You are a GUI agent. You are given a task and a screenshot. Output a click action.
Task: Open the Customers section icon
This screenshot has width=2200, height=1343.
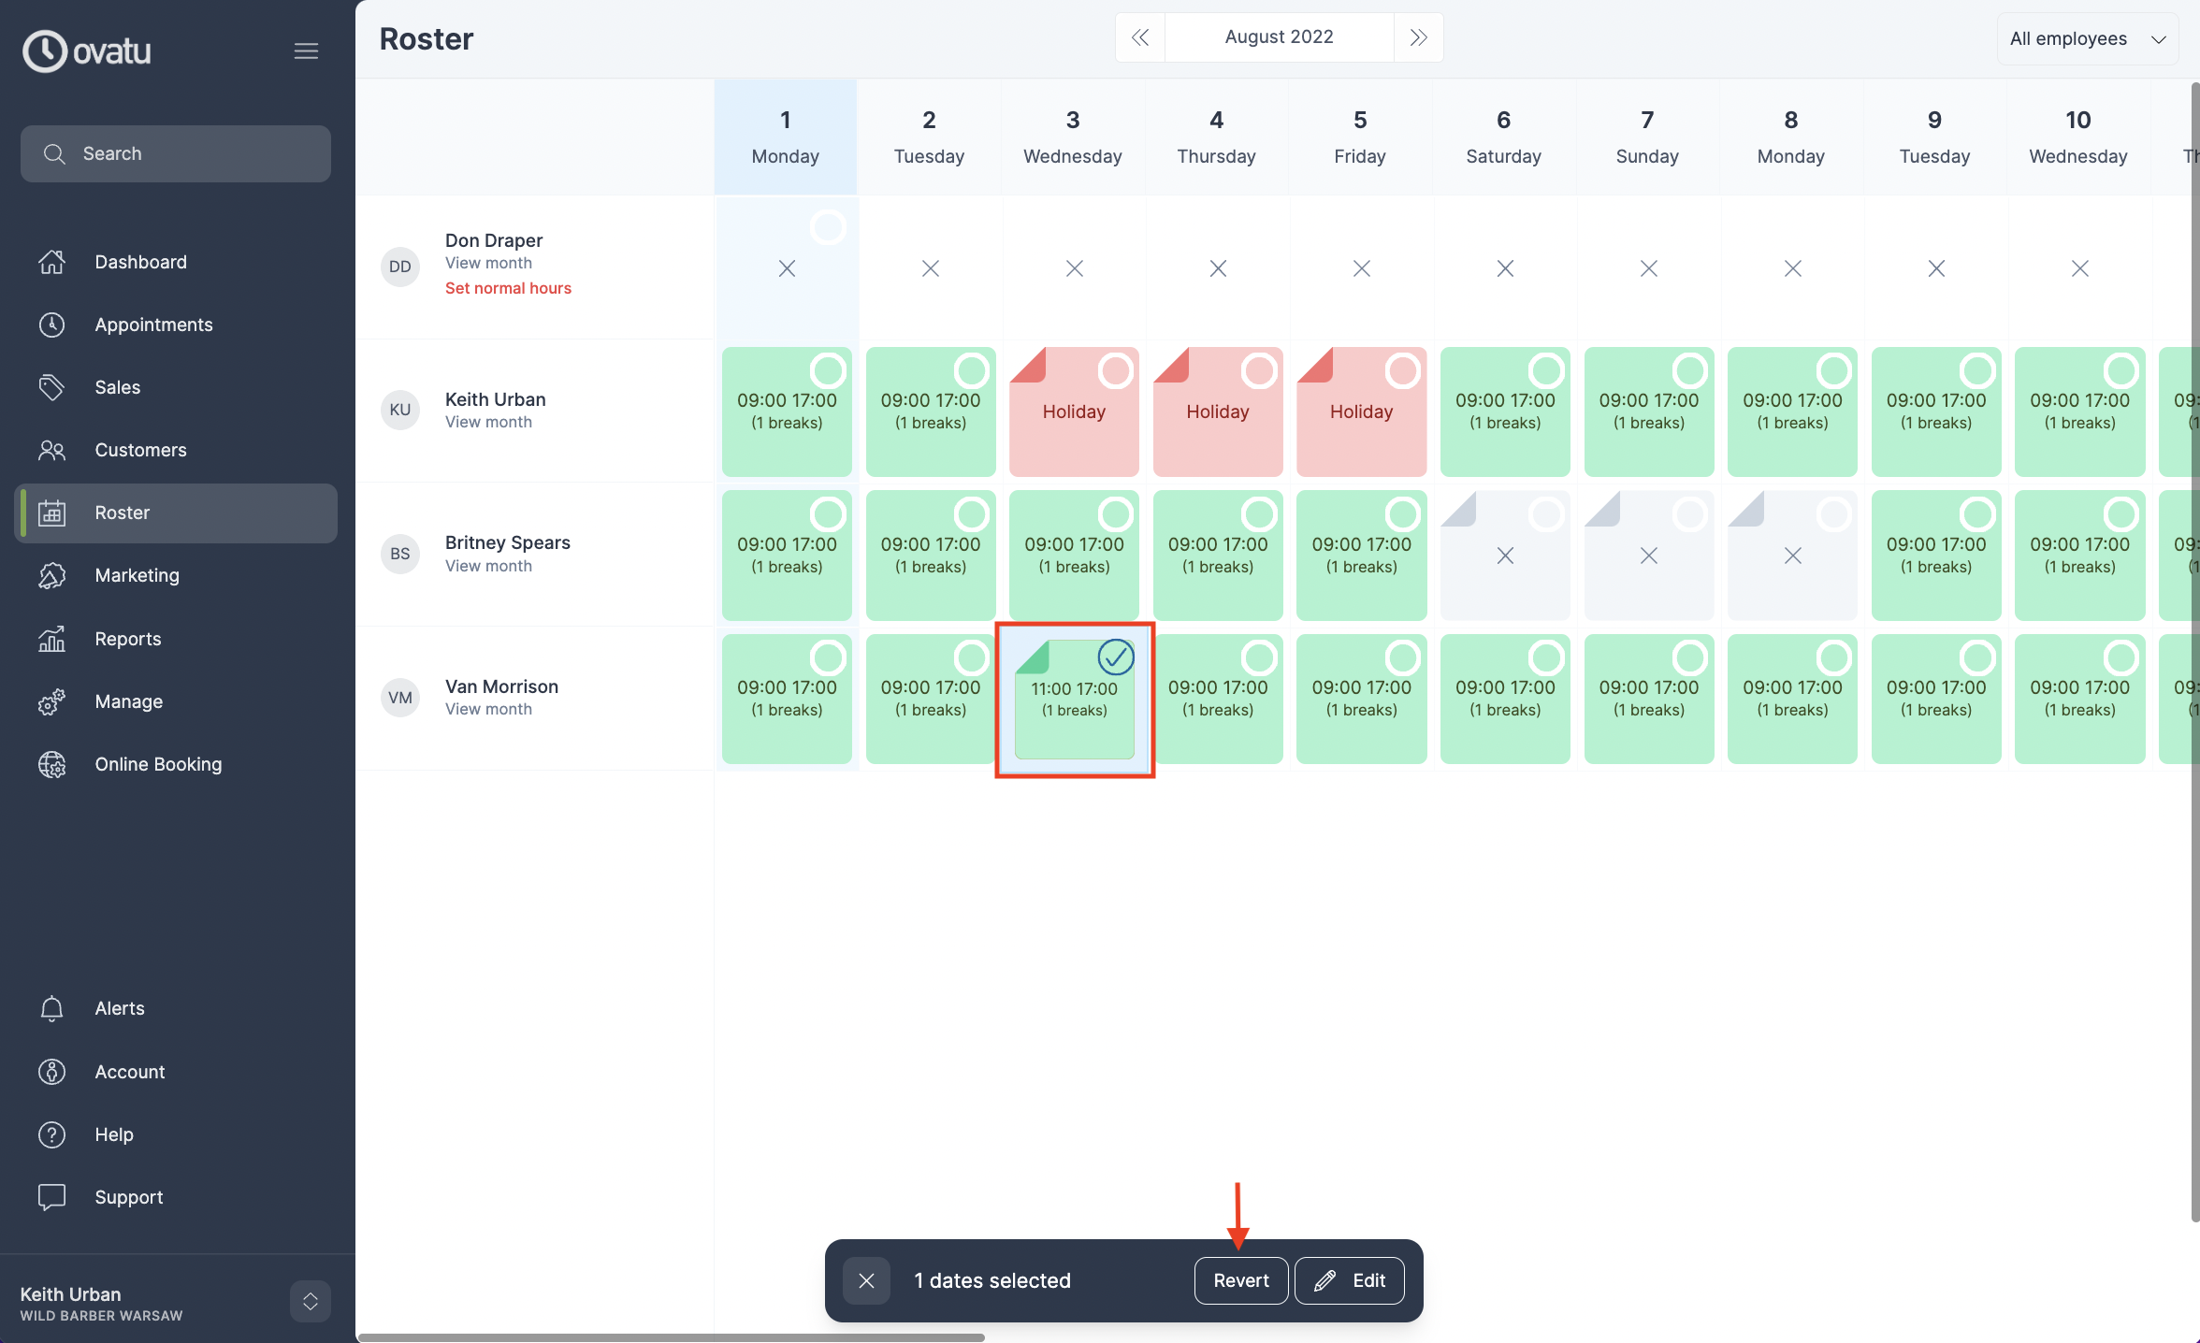pos(52,450)
